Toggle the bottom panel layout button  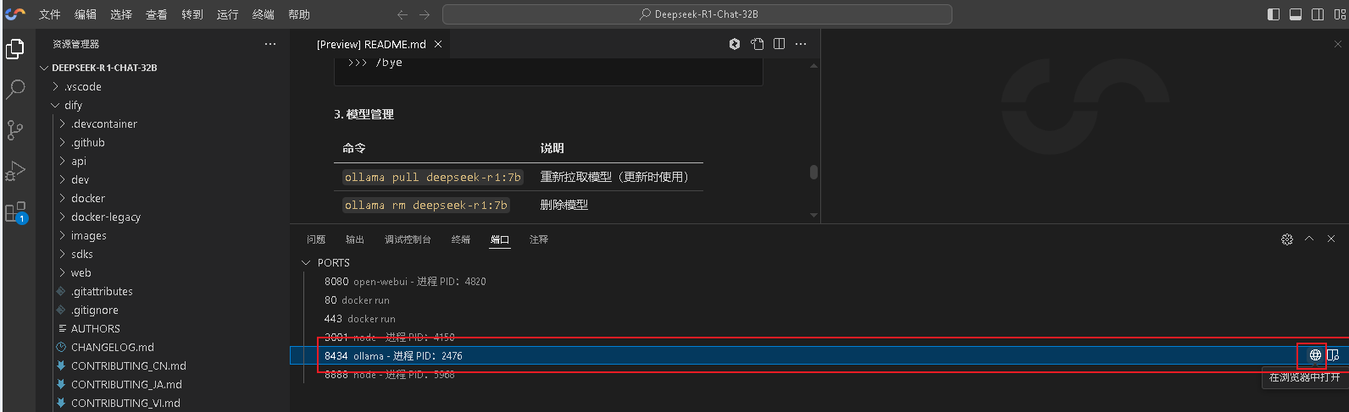(1296, 14)
